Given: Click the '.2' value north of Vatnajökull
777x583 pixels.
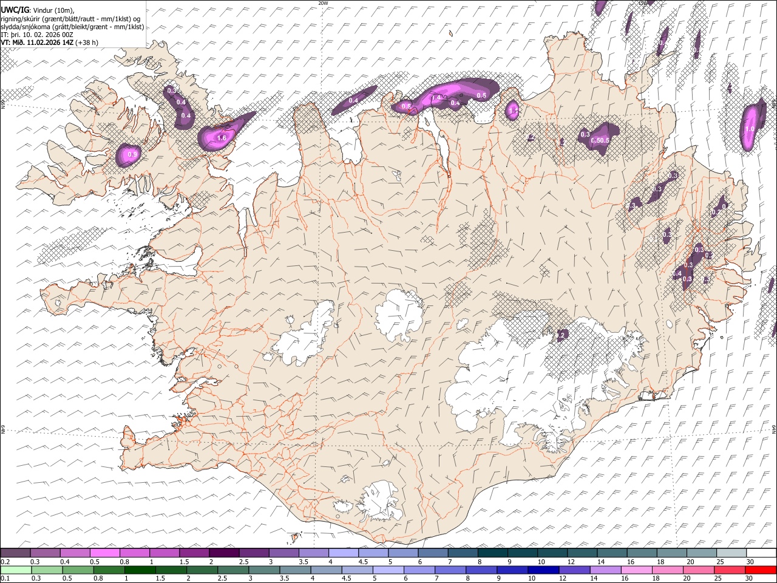Looking at the screenshot, I should [x=562, y=335].
